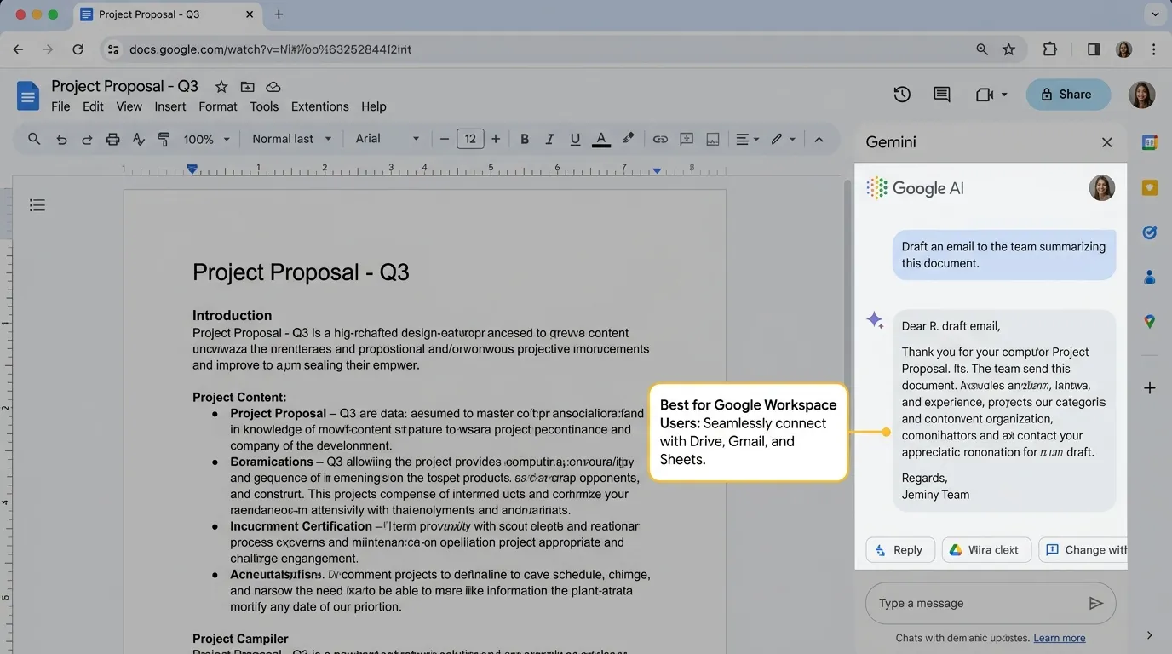
Task: Click the Drive suggestion chip
Action: pyautogui.click(x=986, y=550)
